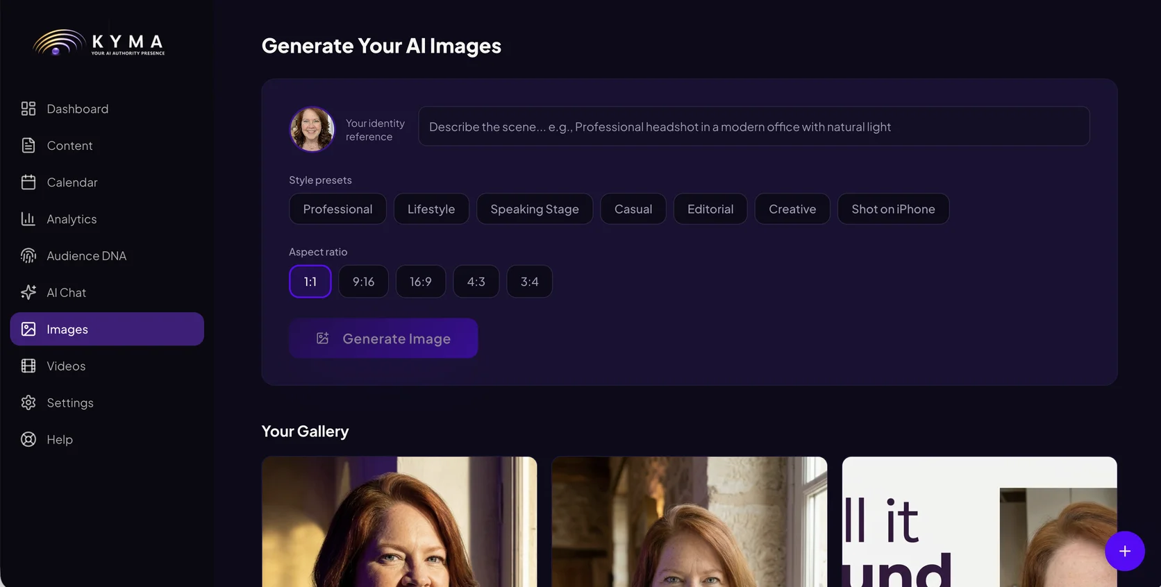Viewport: 1161px width, 587px height.
Task: Choose the Creative style preset
Action: tap(792, 209)
